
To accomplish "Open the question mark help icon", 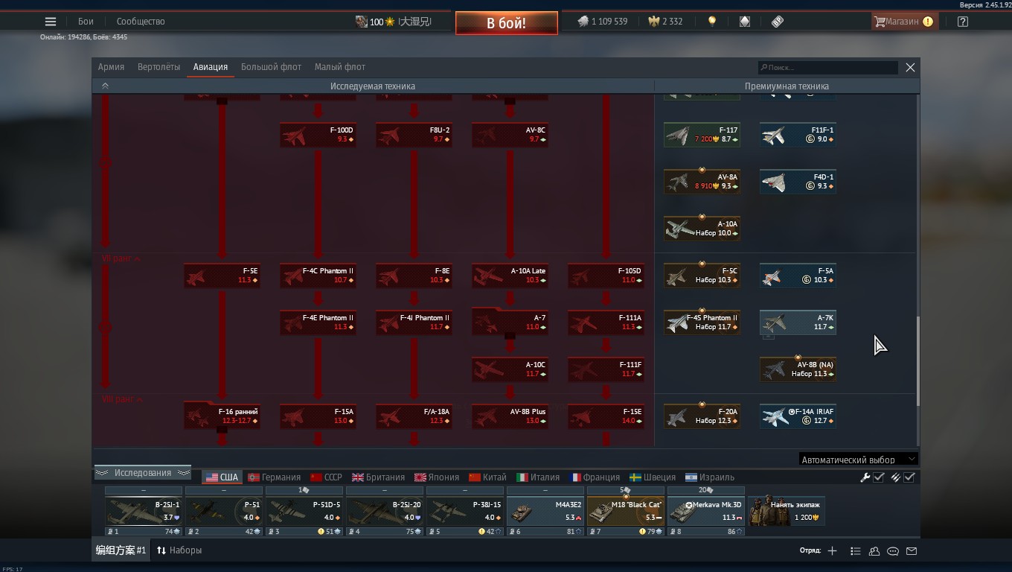I will 963,22.
